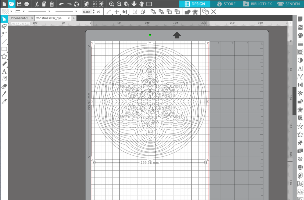Go to the SENDEN tab

tap(288, 4)
